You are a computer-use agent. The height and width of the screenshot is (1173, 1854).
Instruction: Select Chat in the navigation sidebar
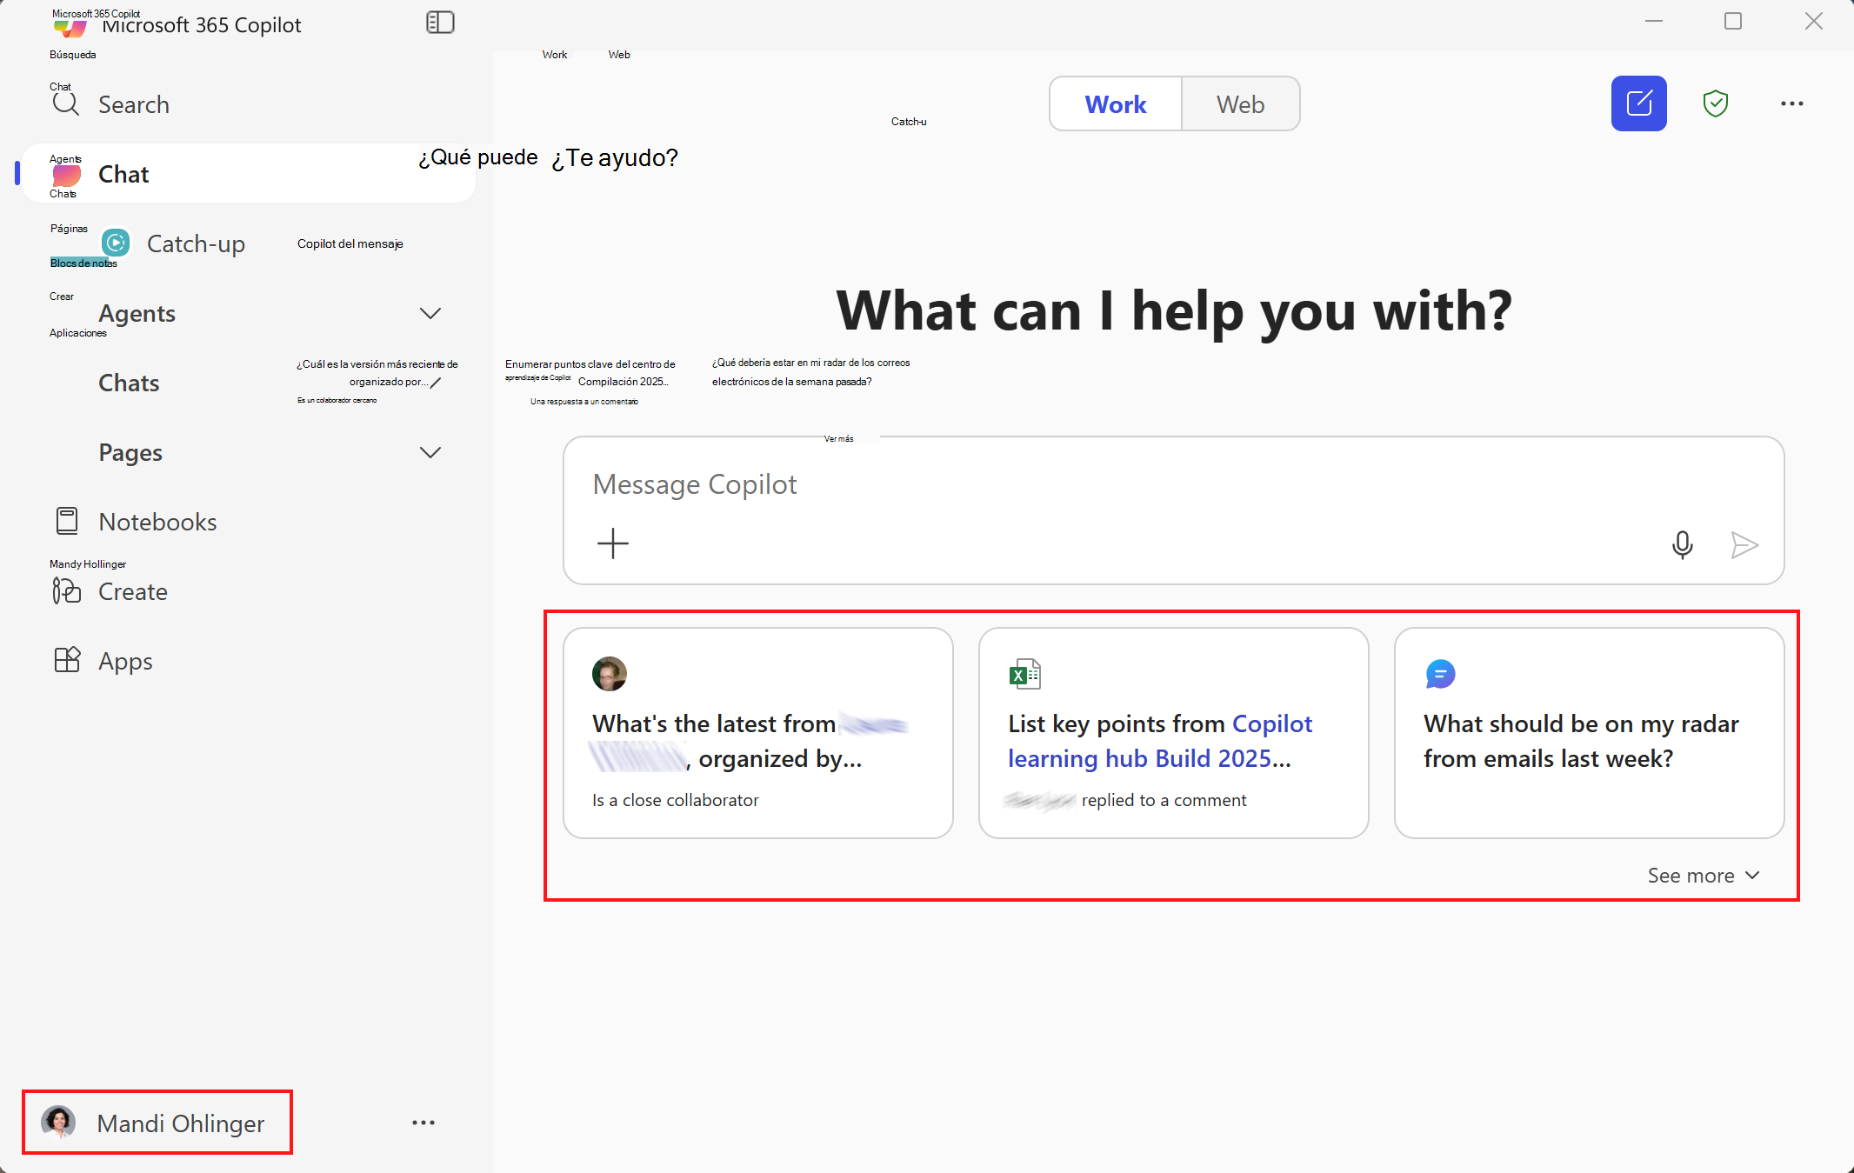123,174
